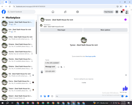Open the taskbar clock and date
The width and height of the screenshot is (132, 105).
pyautogui.click(x=123, y=103)
